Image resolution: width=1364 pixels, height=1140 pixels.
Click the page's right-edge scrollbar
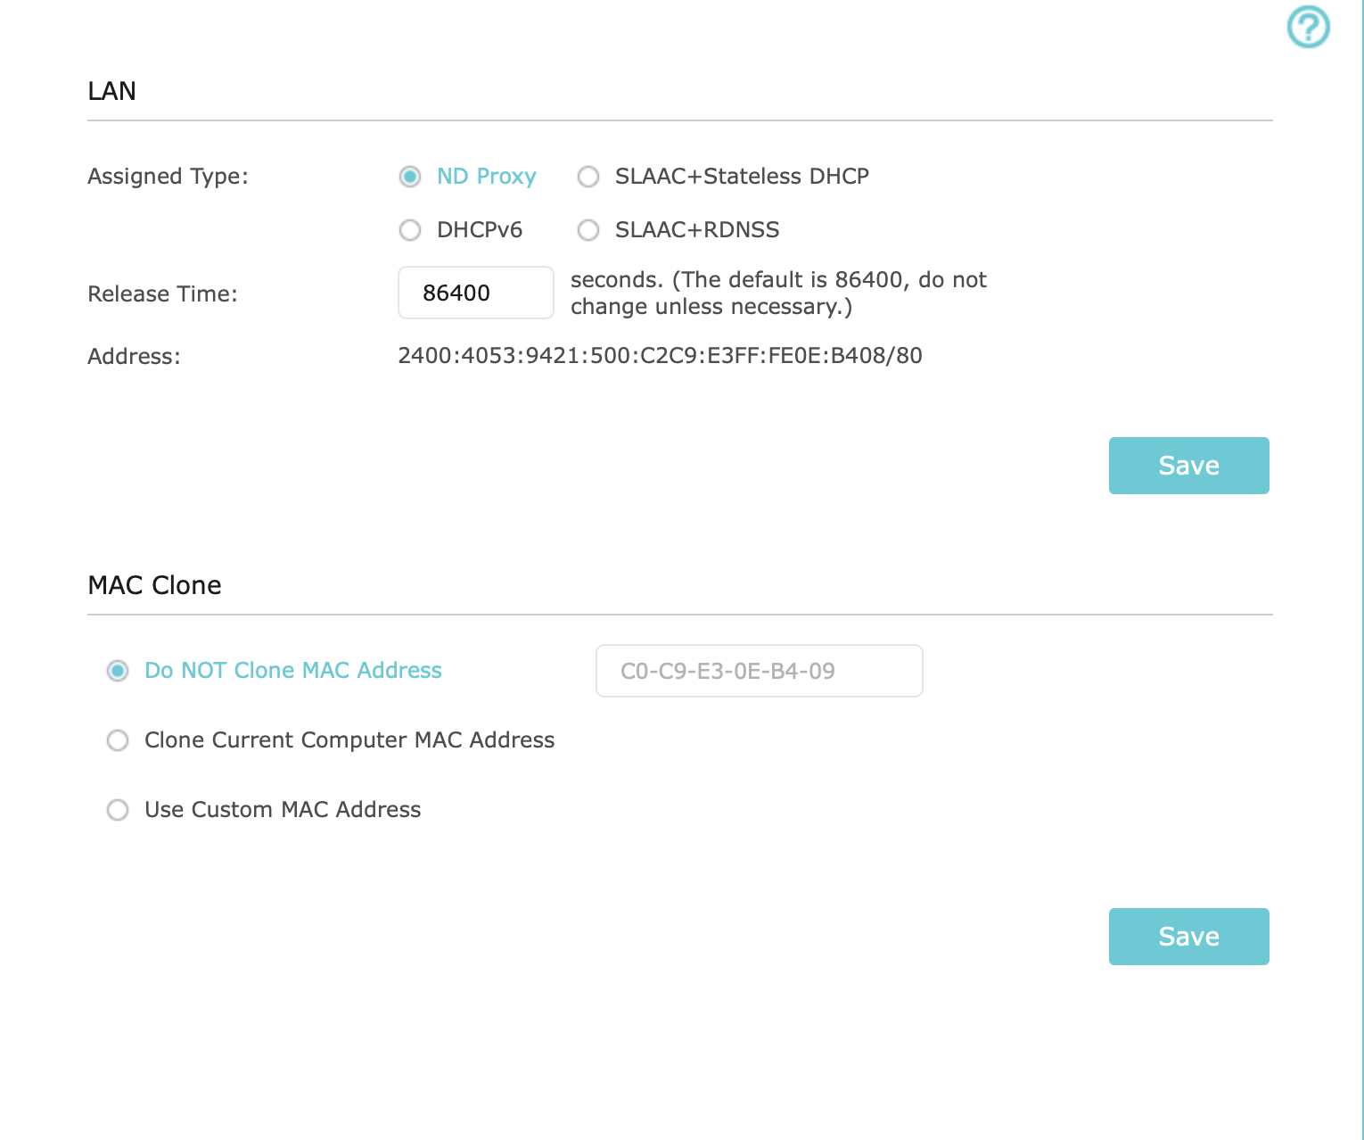(x=1360, y=570)
